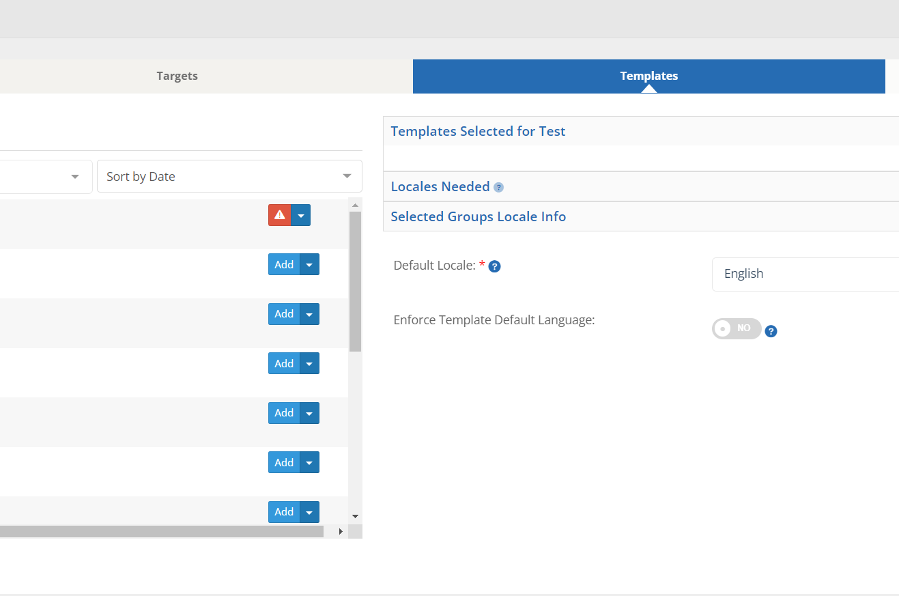
Task: Click the up arrow of the list scrollbar
Action: [355, 204]
